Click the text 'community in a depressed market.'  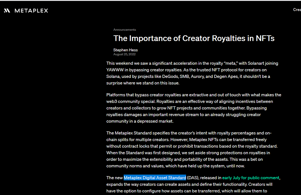tap(140, 121)
